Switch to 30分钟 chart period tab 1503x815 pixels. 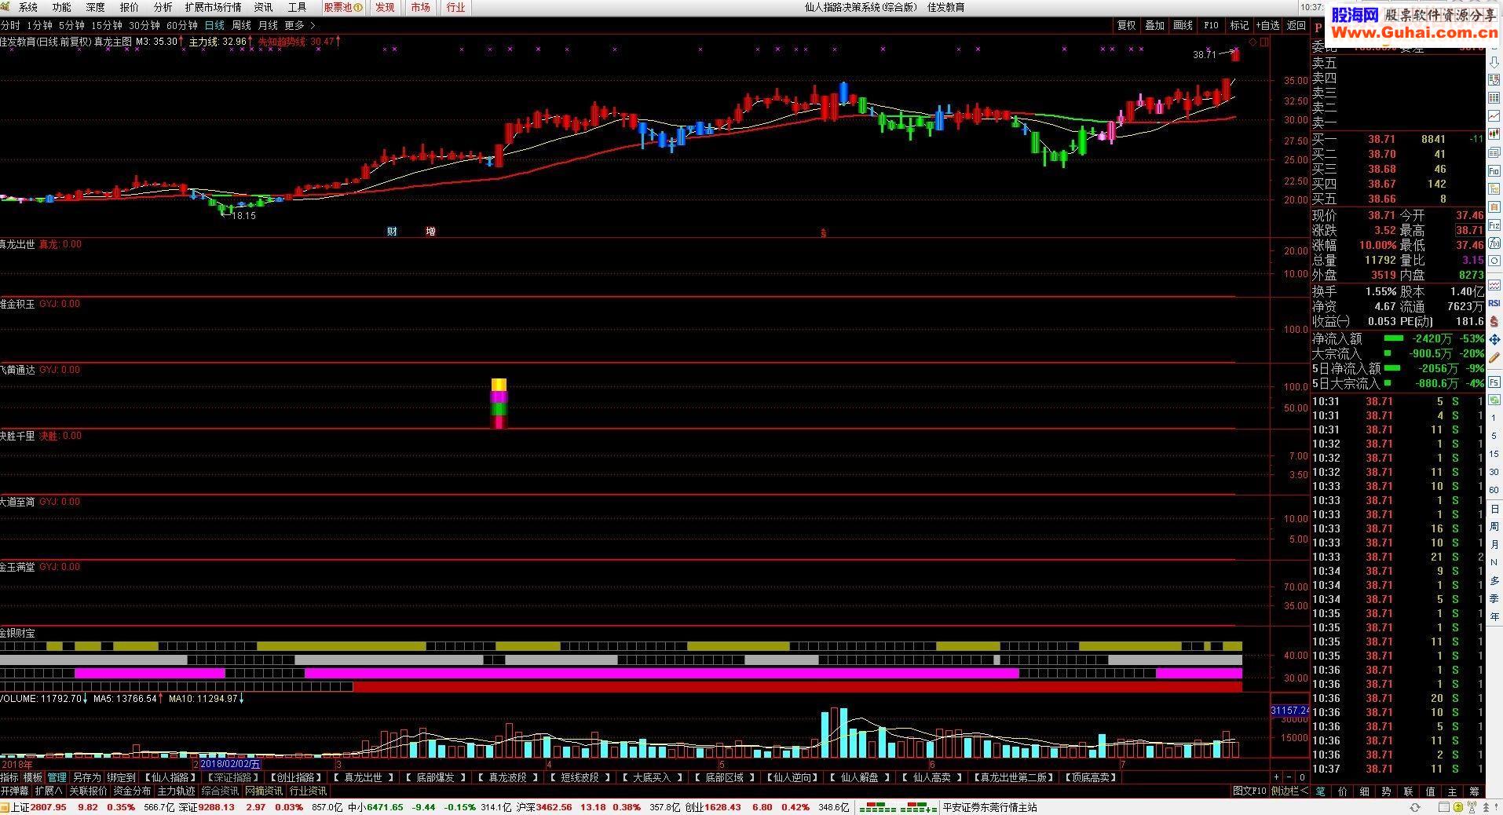click(144, 26)
